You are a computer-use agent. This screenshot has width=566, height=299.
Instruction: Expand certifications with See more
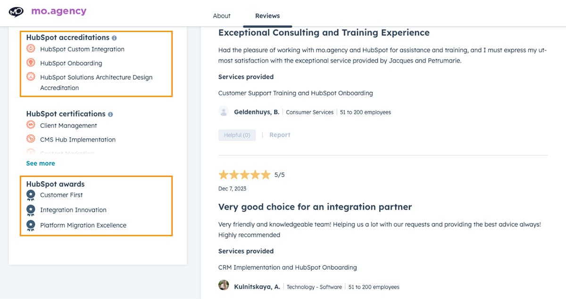tap(40, 163)
